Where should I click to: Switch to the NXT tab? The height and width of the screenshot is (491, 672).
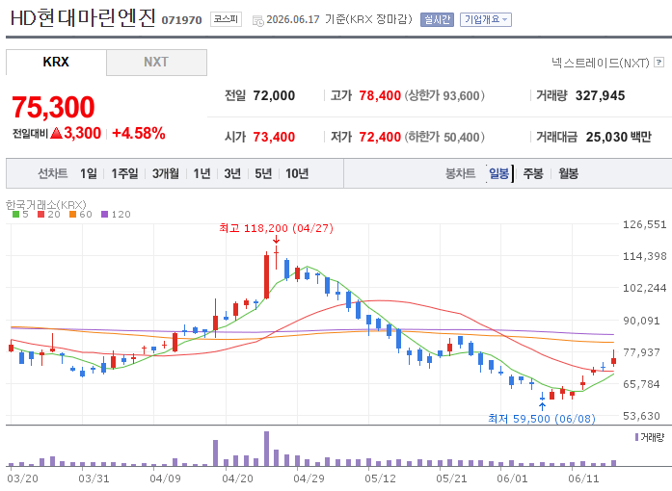(x=156, y=62)
